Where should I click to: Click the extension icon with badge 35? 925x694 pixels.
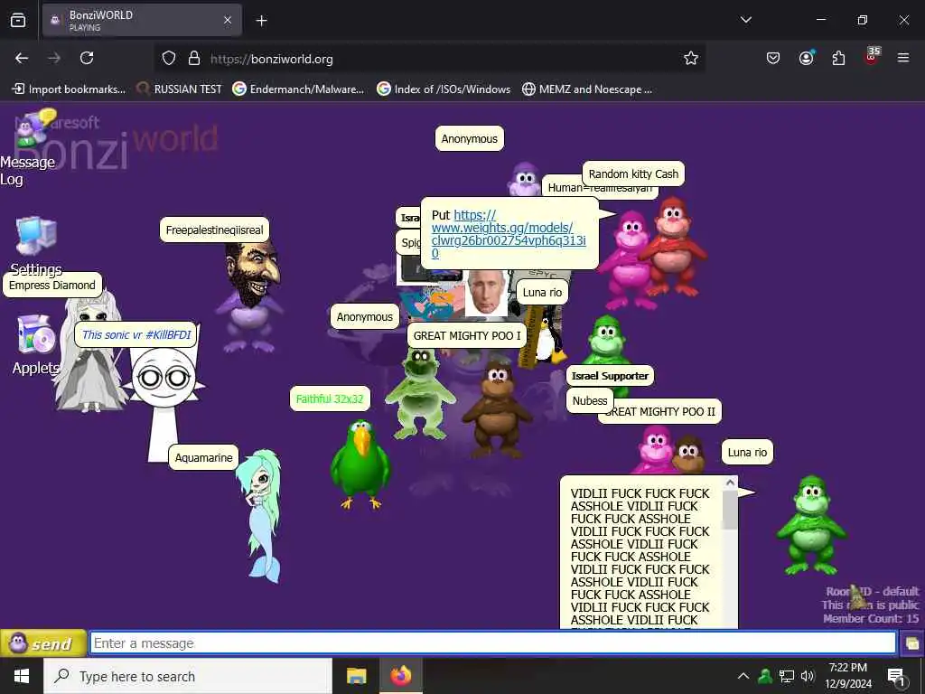pyautogui.click(x=872, y=57)
